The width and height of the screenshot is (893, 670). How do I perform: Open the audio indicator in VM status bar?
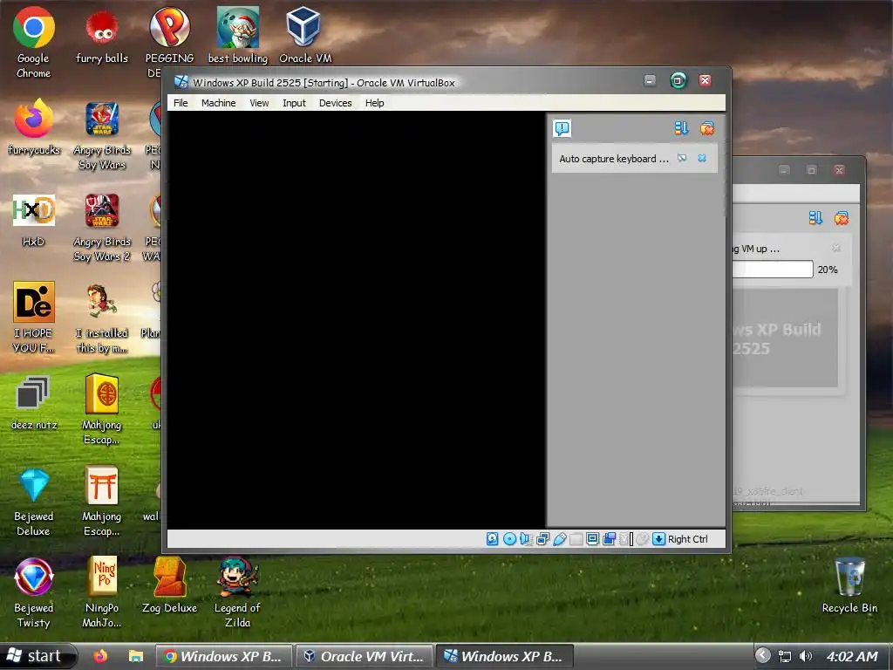coord(525,538)
